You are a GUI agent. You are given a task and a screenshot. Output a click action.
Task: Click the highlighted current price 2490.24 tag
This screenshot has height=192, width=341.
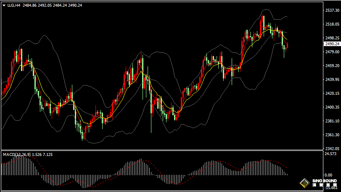click(332, 44)
